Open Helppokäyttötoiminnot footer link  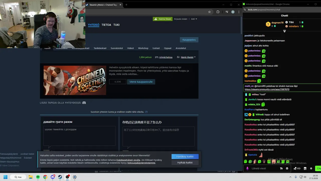tap(11, 158)
